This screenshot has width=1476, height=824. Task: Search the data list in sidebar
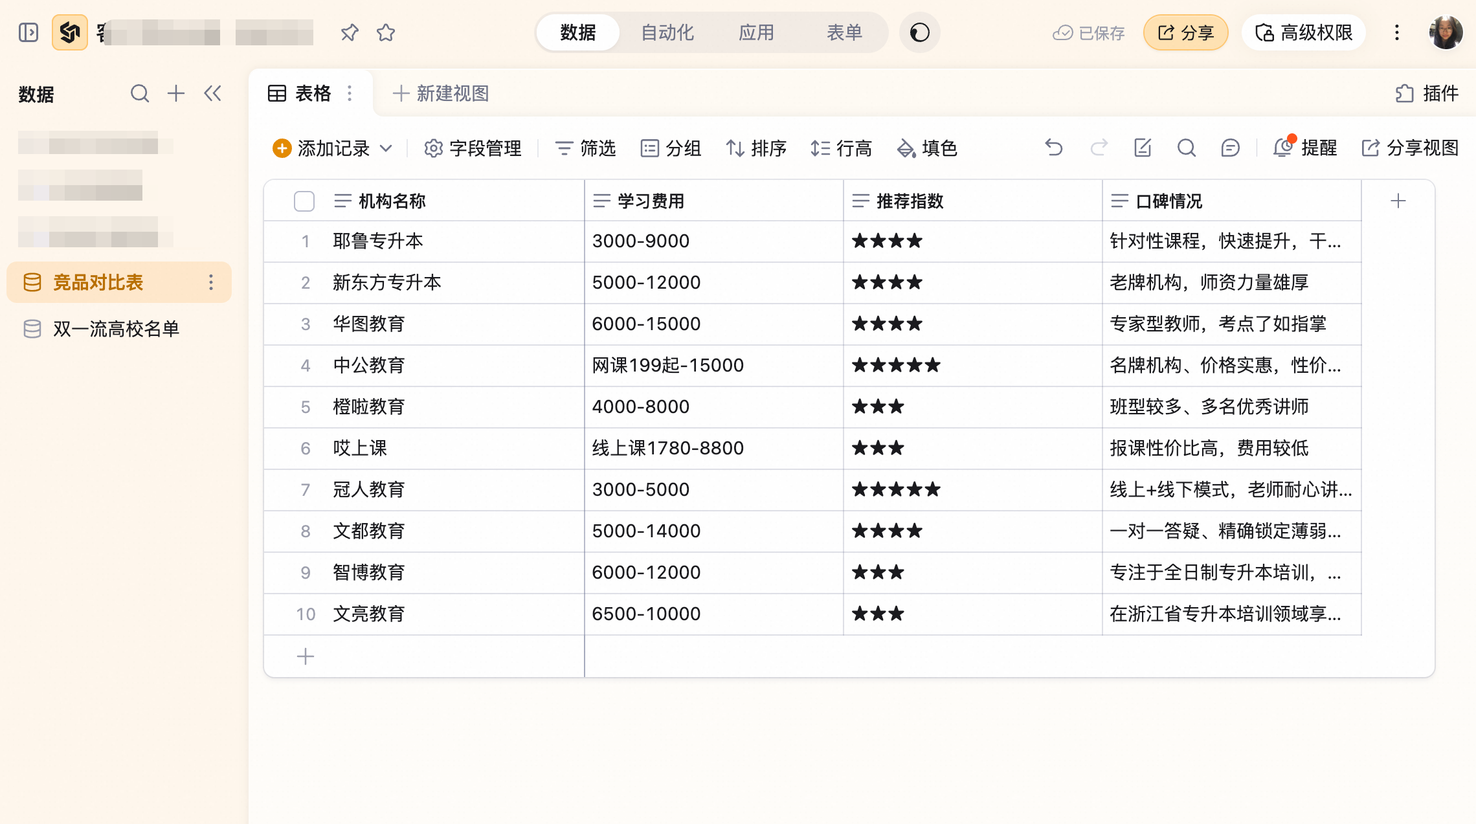139,94
